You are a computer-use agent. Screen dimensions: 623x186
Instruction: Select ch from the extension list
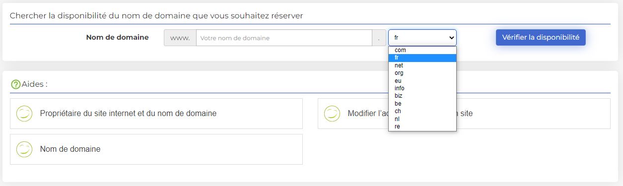pyautogui.click(x=422, y=111)
